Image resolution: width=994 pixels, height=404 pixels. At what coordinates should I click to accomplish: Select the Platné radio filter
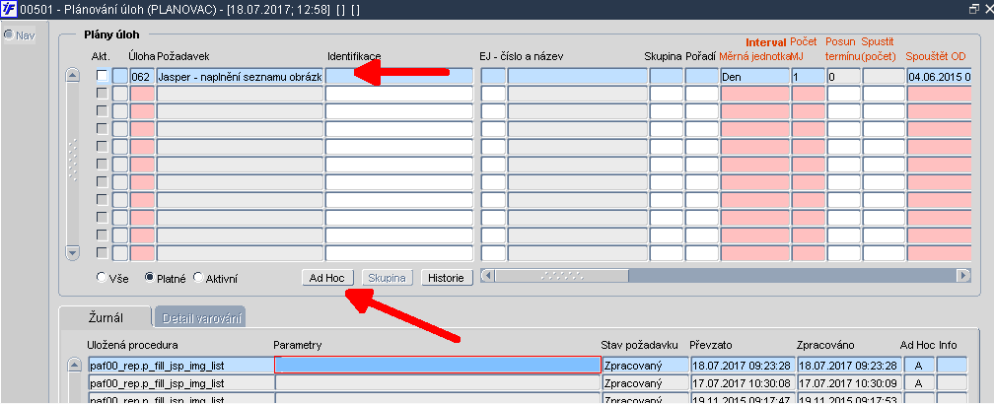149,277
